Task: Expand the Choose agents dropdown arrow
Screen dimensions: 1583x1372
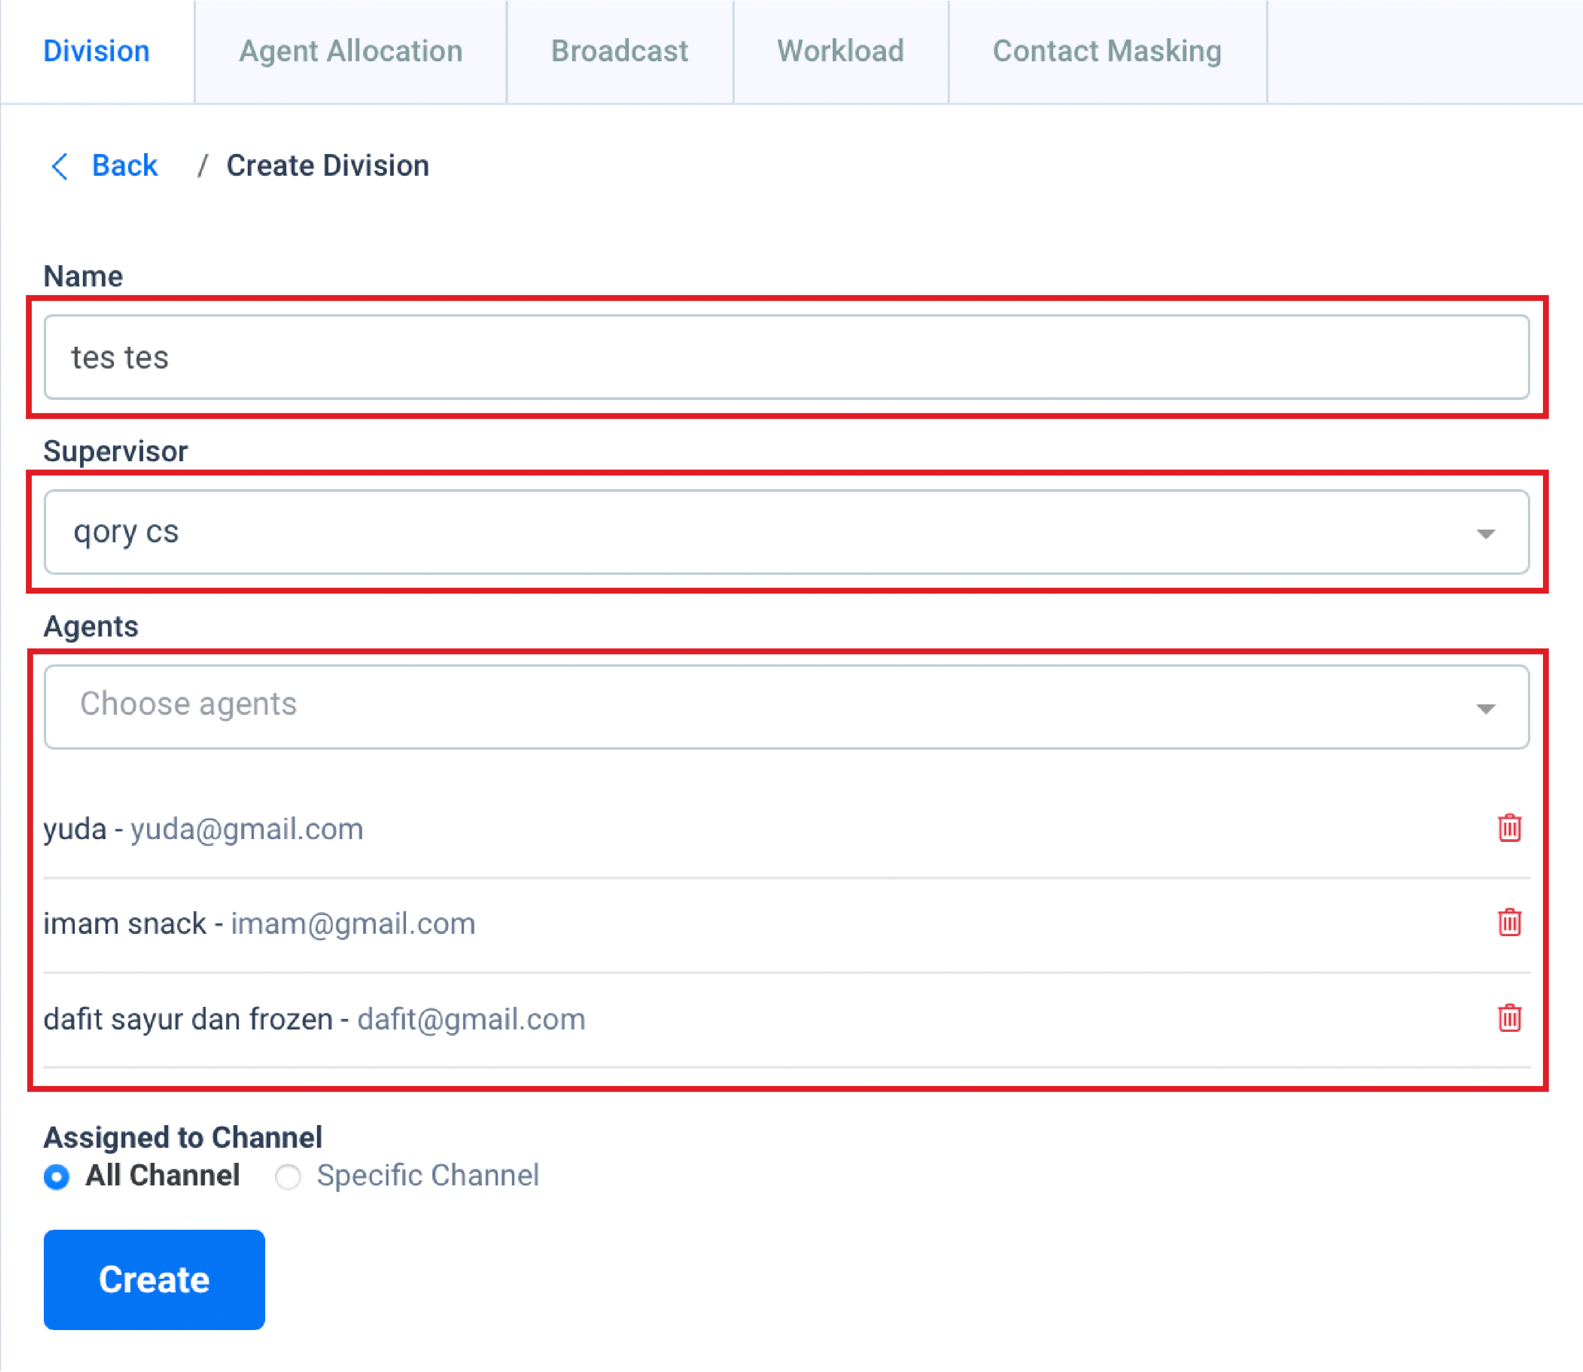Action: 1485,708
